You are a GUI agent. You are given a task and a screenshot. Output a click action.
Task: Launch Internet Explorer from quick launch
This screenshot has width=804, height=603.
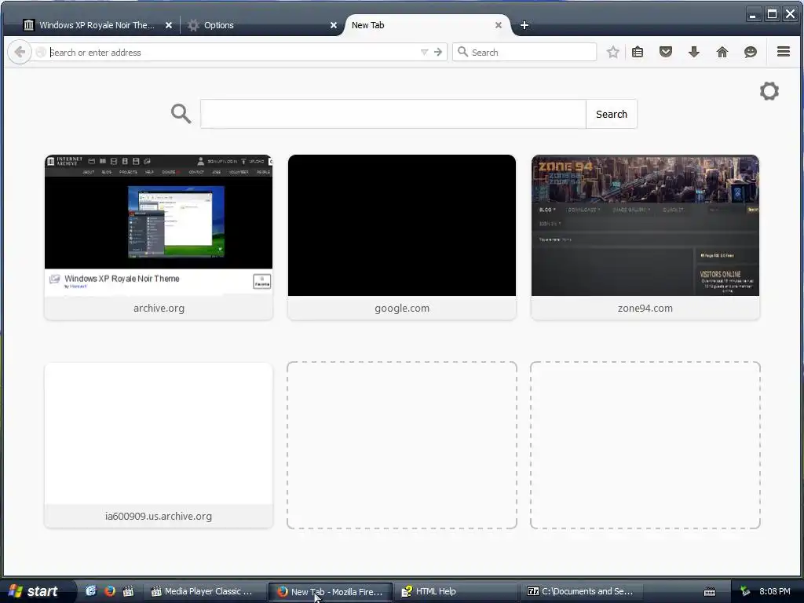click(91, 591)
